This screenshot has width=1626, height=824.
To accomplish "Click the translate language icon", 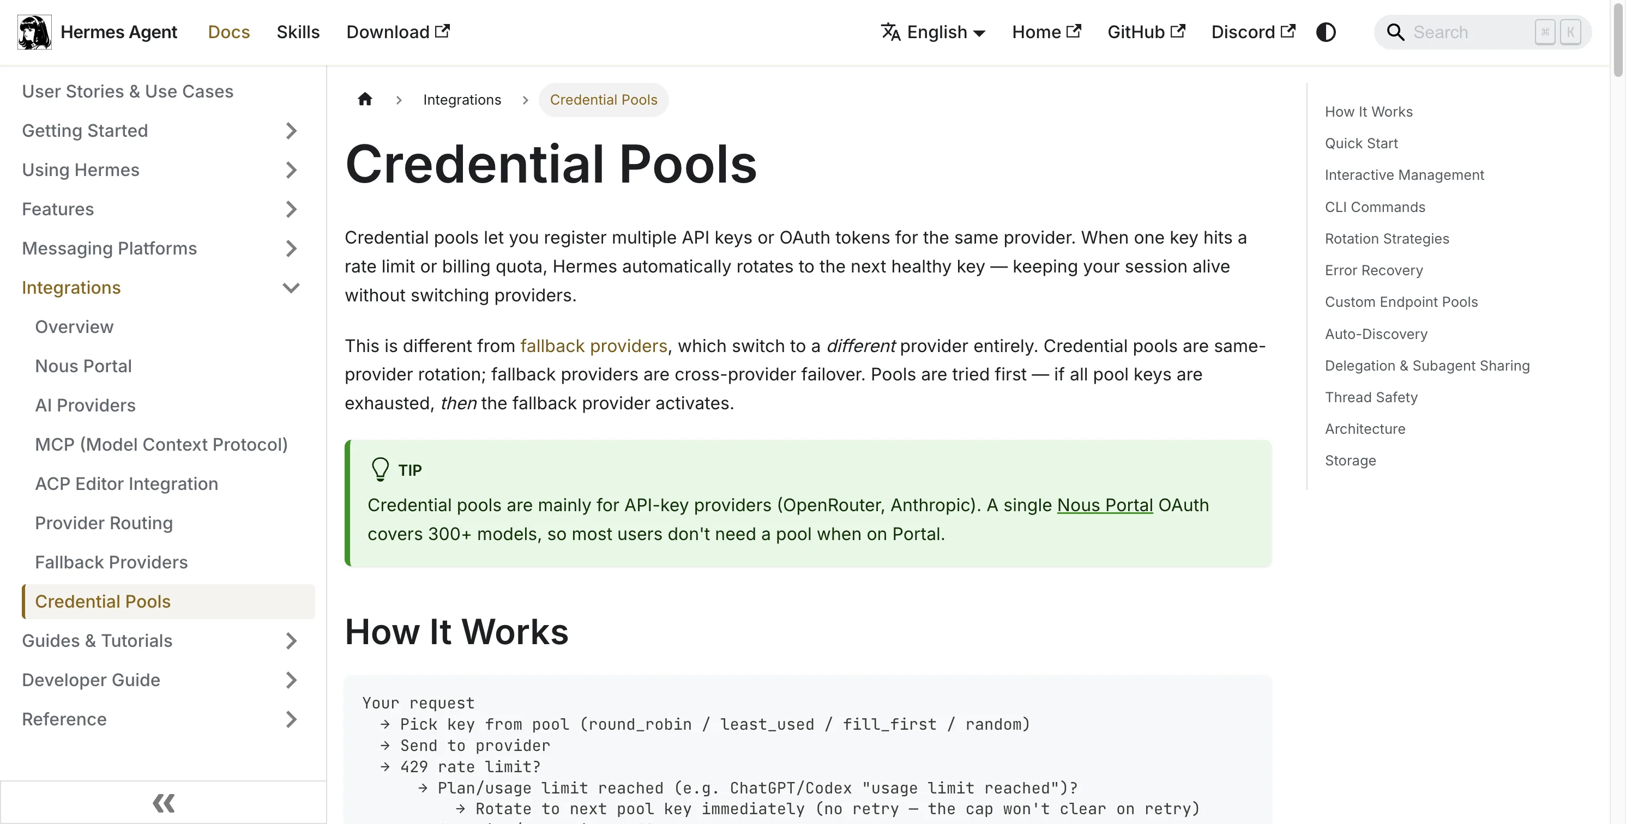I will pyautogui.click(x=890, y=32).
